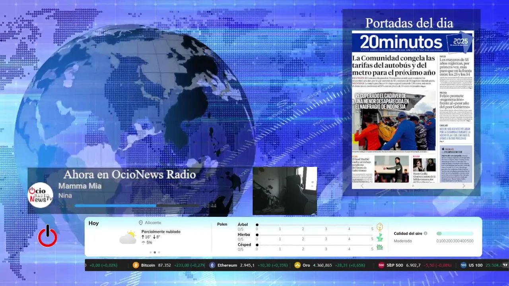Open the Calidad del aire info icon
Image resolution: width=509 pixels, height=286 pixels.
(x=425, y=234)
